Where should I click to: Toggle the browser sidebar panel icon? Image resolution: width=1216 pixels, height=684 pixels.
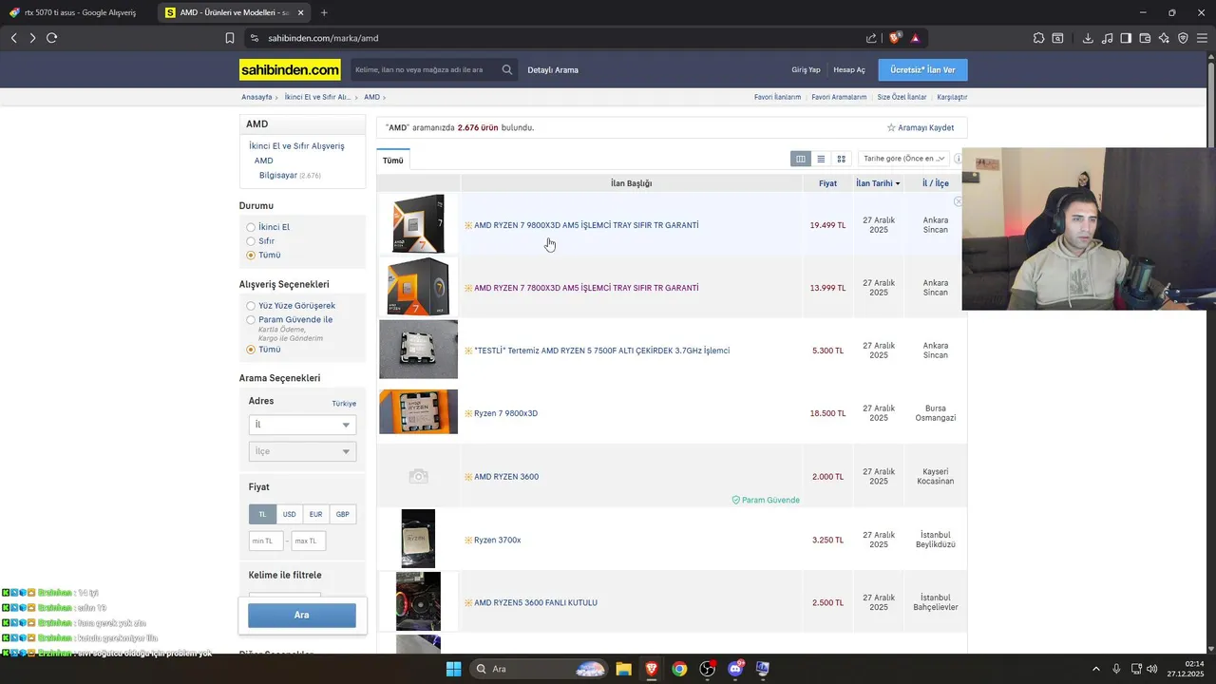coord(1126,38)
